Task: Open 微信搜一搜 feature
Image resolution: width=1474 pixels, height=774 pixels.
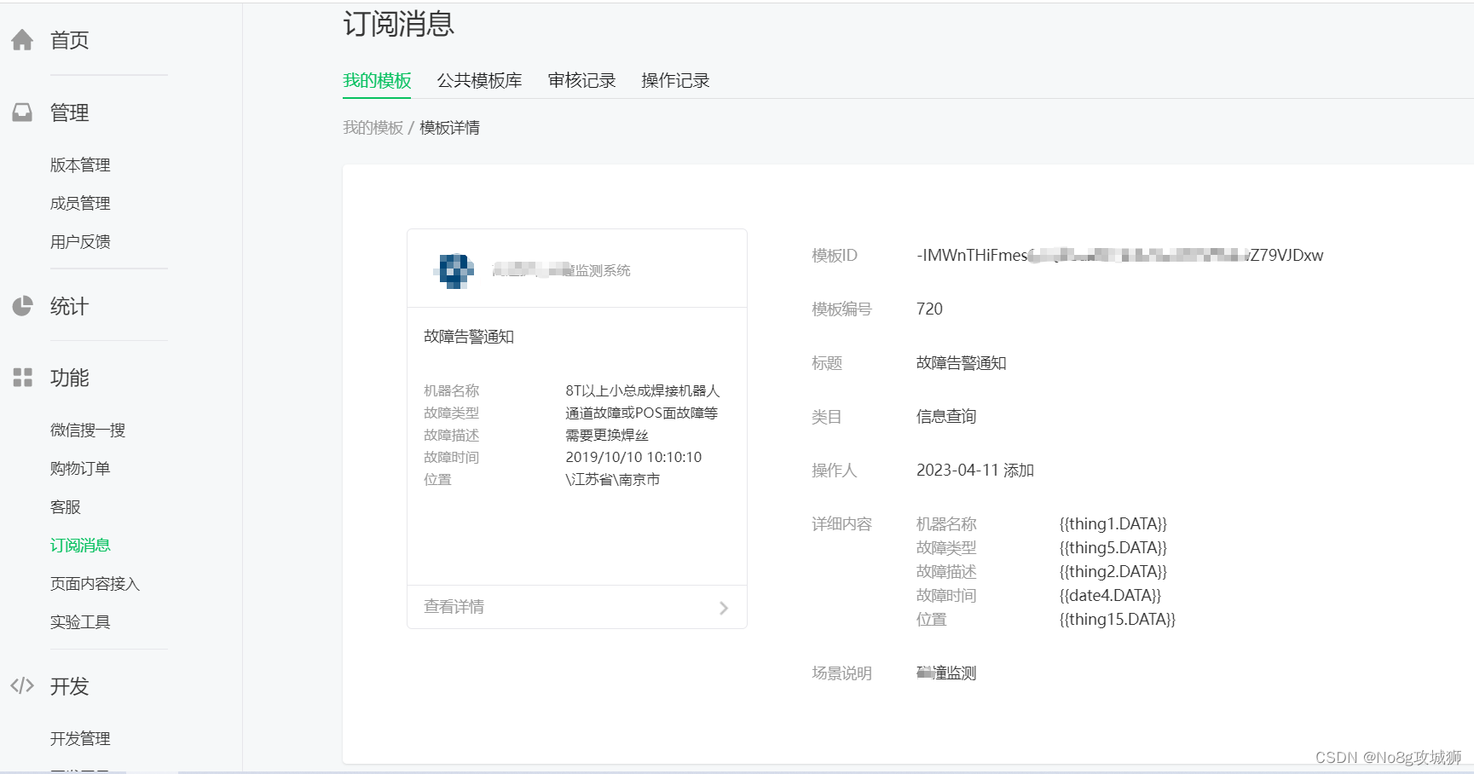Action: (x=88, y=430)
